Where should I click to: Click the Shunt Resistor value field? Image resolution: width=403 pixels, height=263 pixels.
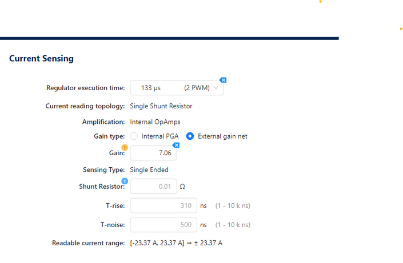coord(153,187)
